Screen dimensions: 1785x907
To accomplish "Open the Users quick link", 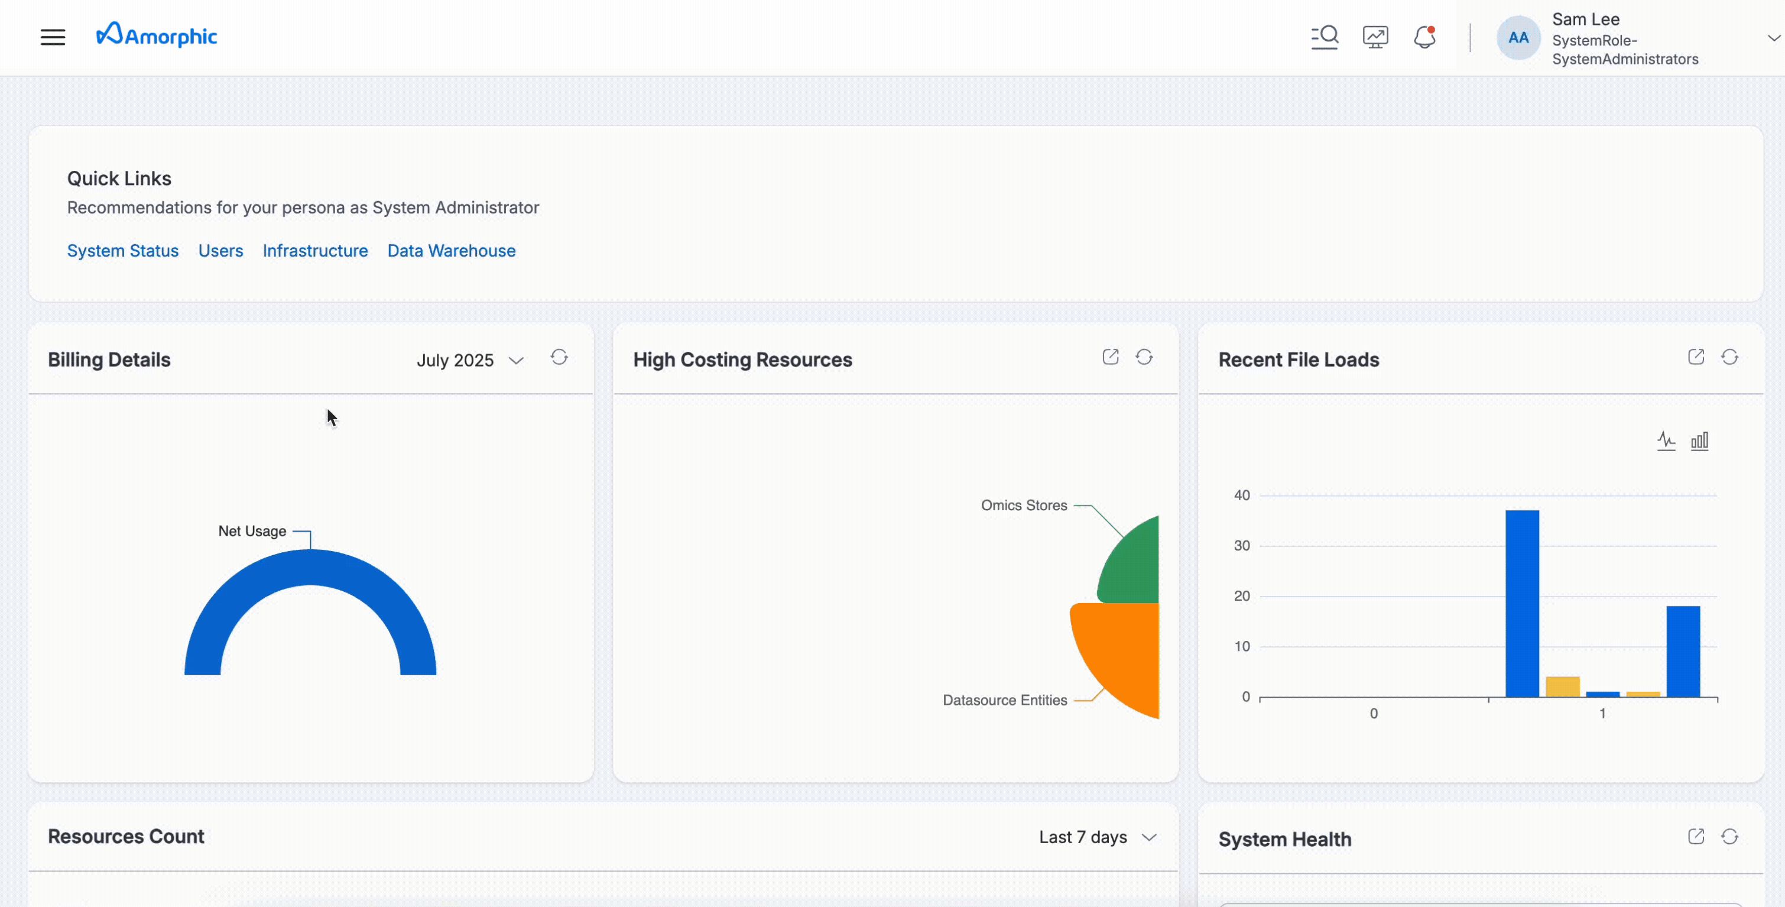I will click(220, 250).
